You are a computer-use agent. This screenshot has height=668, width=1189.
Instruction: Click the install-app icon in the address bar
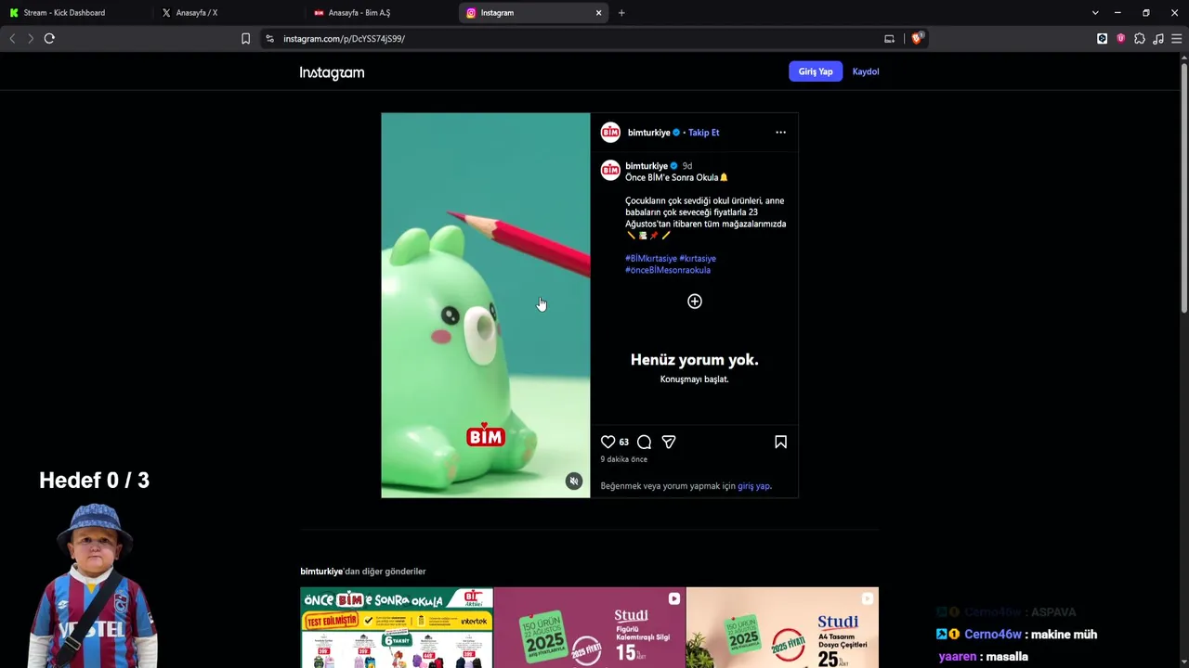889,39
